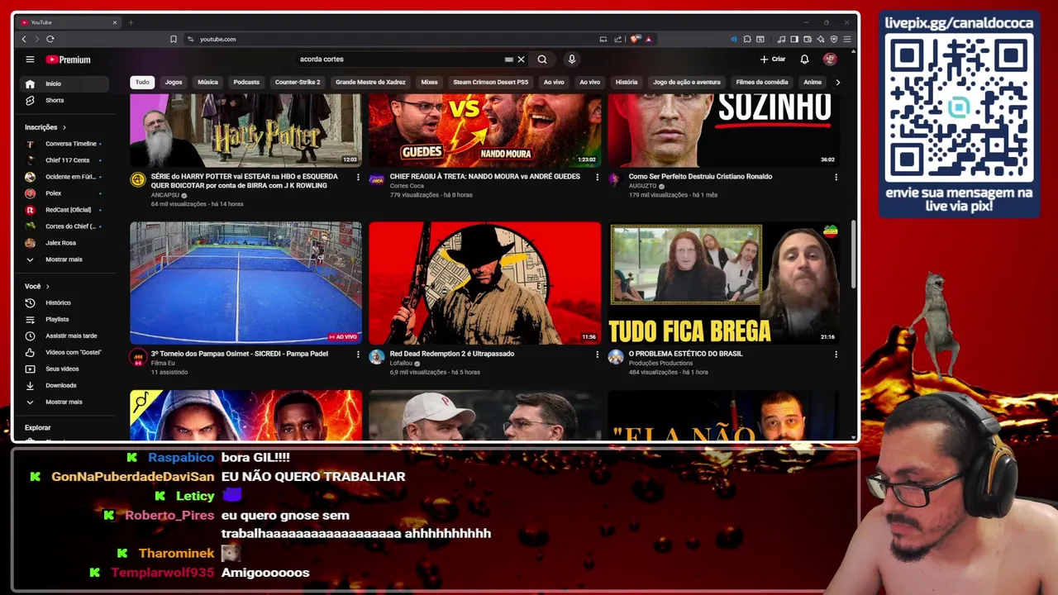
Task: Open notifications bell
Action: click(x=804, y=59)
